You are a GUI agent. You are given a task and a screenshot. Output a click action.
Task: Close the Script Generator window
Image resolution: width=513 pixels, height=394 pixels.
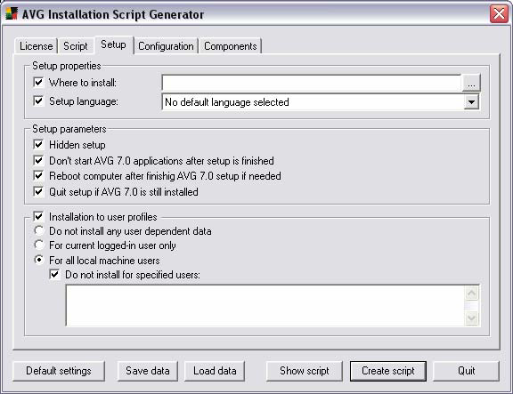pyautogui.click(x=499, y=13)
